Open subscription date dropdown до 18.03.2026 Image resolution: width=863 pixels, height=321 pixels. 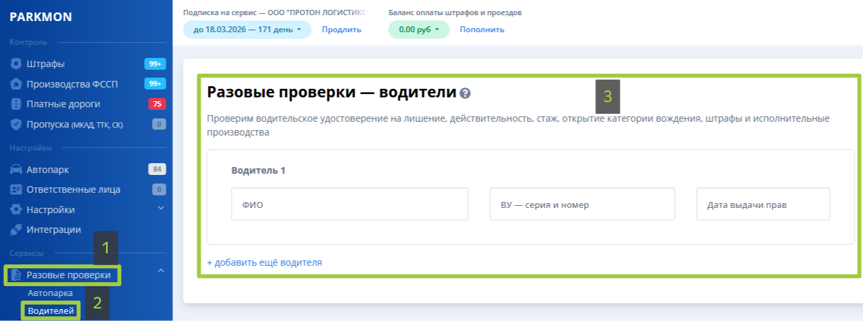[247, 30]
